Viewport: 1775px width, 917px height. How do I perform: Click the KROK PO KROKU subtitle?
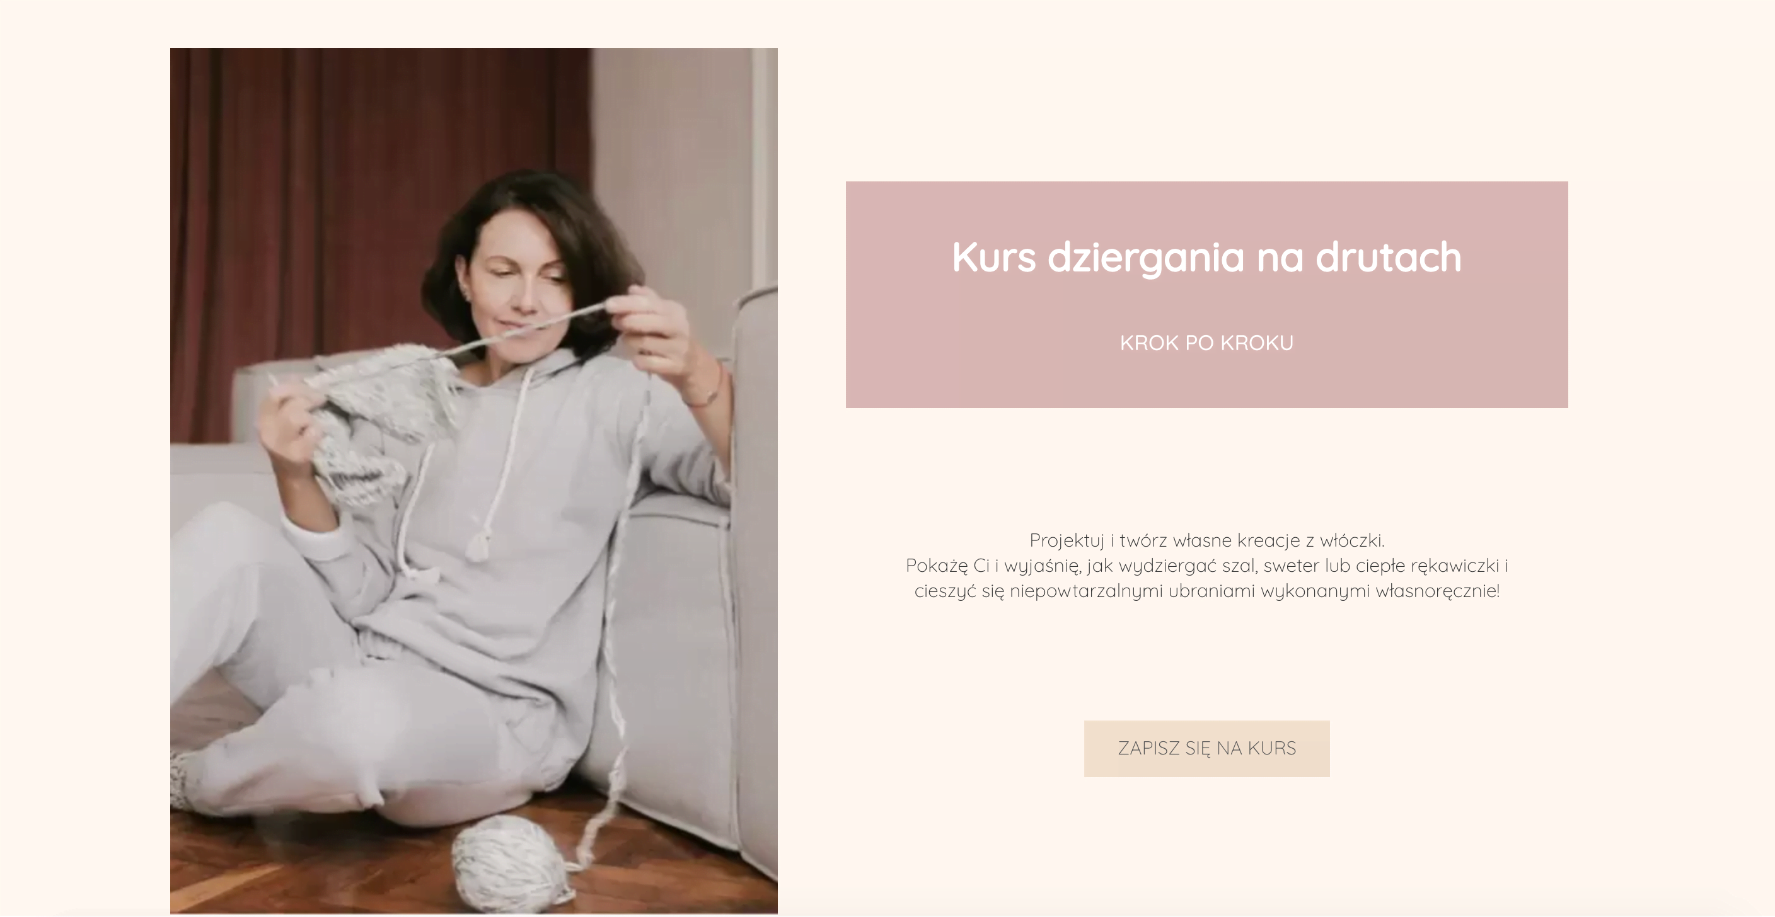pos(1206,343)
